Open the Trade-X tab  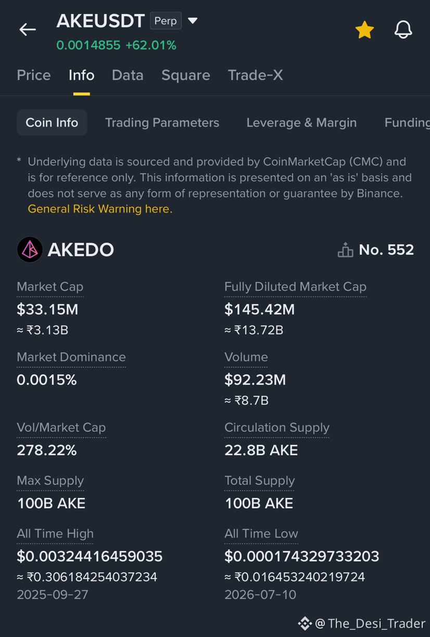point(256,75)
